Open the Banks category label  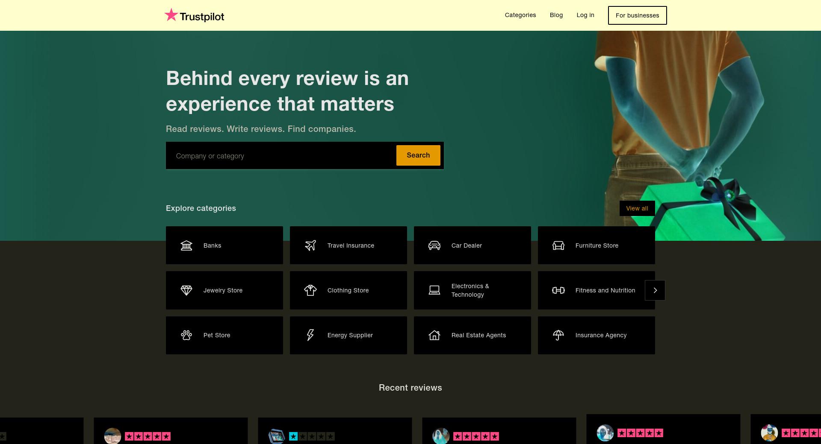pyautogui.click(x=213, y=245)
